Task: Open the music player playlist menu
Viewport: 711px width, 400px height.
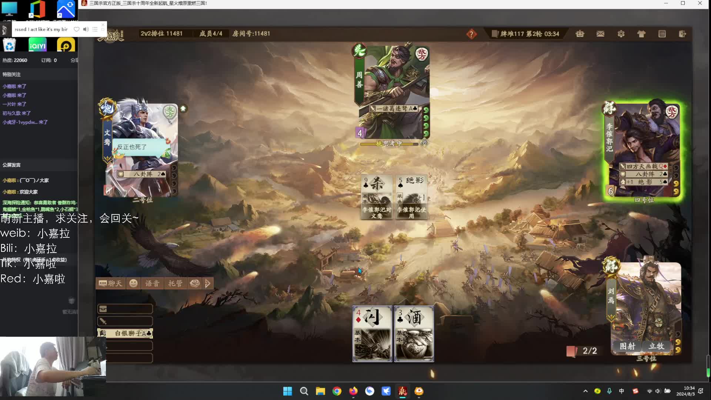Action: pos(95,29)
